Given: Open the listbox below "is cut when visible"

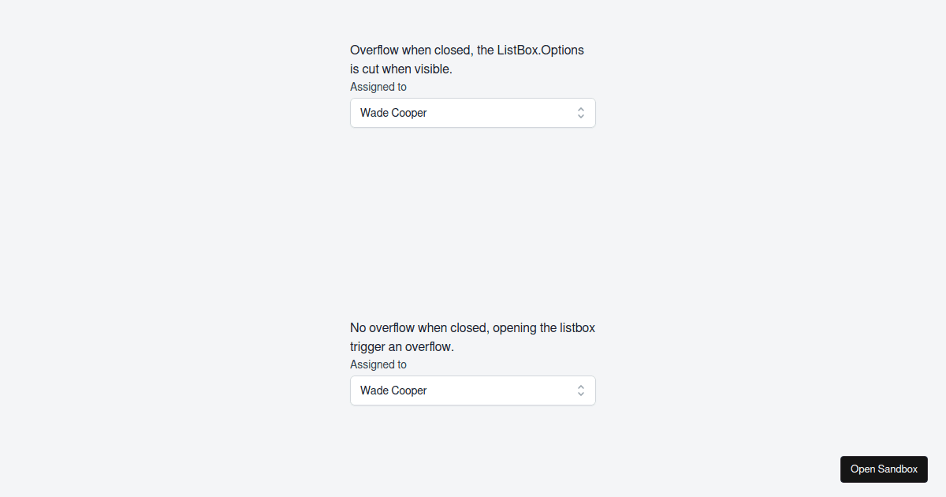Looking at the screenshot, I should 473,113.
